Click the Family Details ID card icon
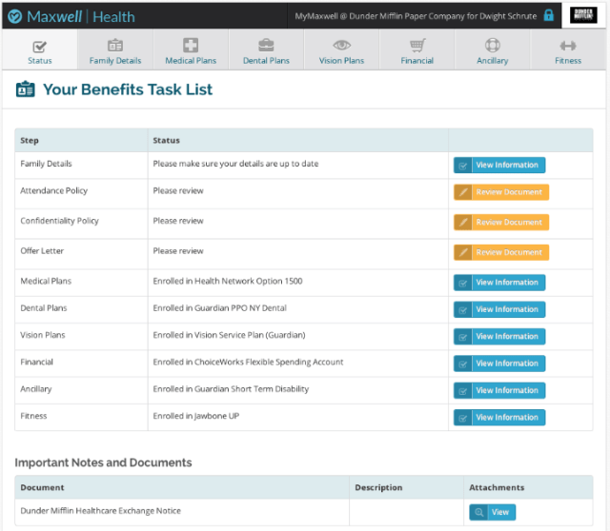610x531 pixels. (x=115, y=46)
